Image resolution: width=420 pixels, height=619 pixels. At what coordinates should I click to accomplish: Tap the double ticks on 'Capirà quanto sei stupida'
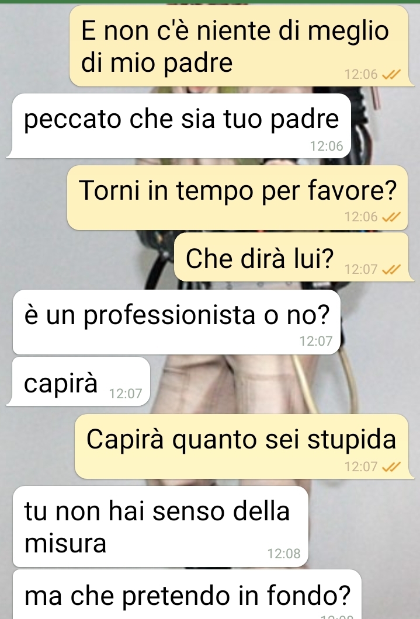(x=391, y=467)
